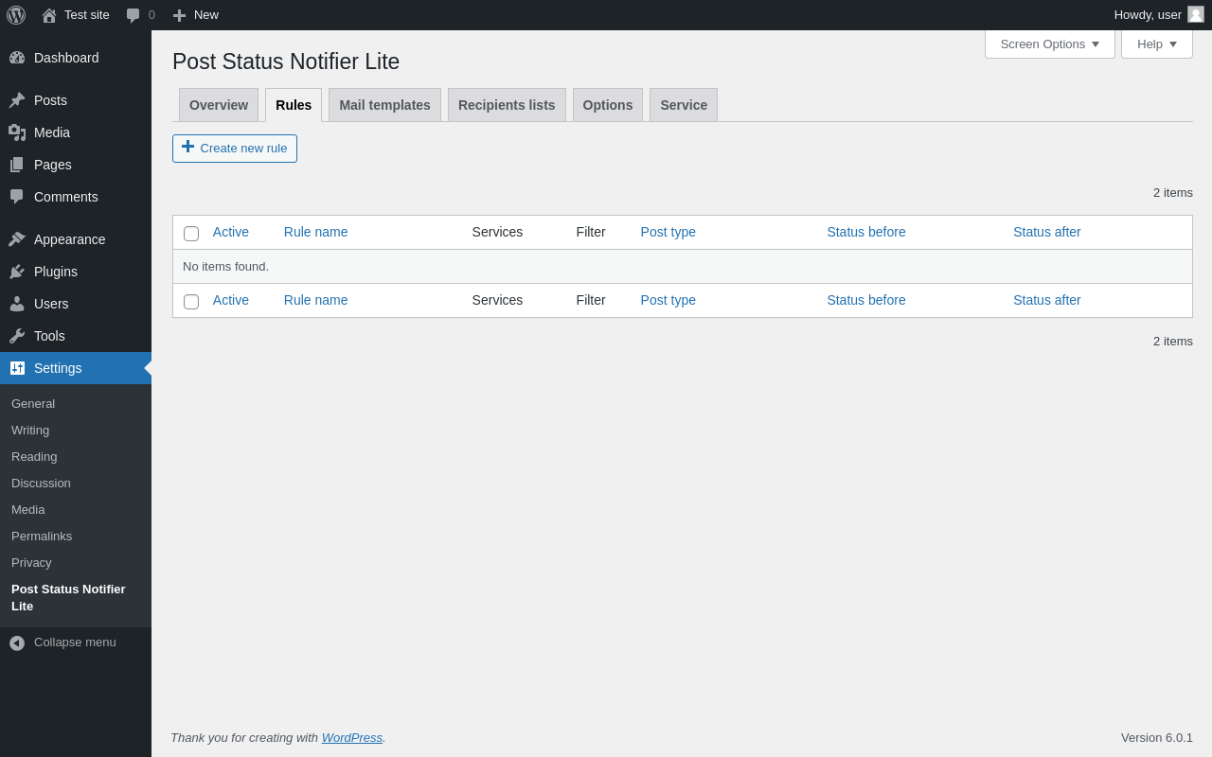The width and height of the screenshot is (1212, 757).
Task: Click the Users label in sidebar
Action: pos(51,304)
